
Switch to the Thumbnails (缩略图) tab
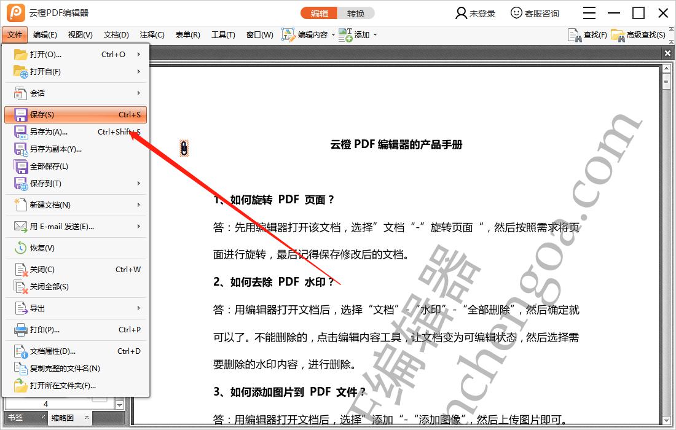[63, 418]
